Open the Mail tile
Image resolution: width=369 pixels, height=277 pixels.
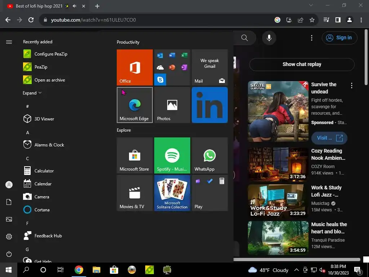click(x=210, y=67)
